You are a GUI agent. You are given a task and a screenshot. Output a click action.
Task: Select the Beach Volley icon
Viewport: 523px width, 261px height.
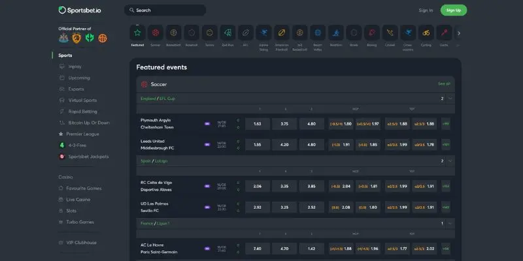click(x=318, y=33)
